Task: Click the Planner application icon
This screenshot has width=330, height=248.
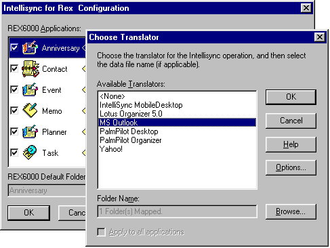Action: pyautogui.click(x=30, y=131)
